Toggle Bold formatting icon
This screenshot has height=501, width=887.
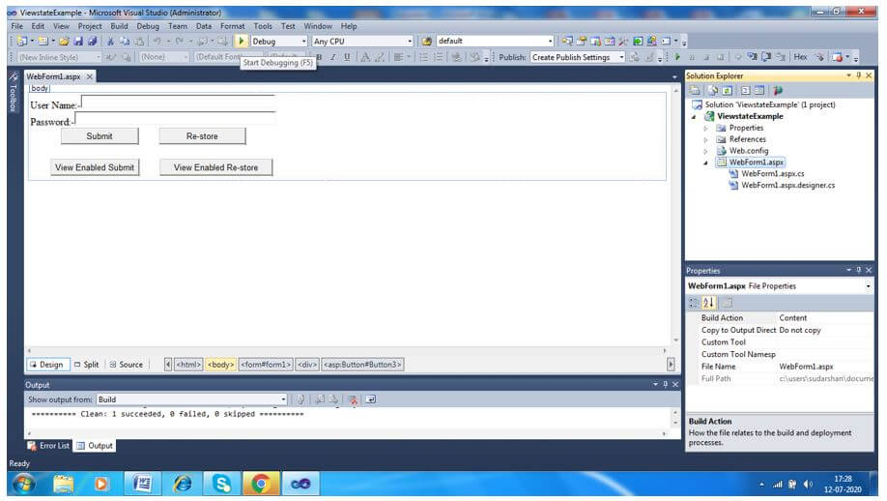[319, 57]
